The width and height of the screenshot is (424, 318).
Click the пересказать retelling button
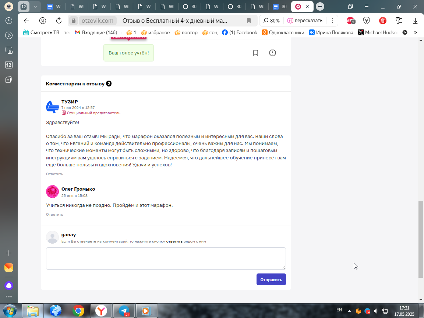tap(305, 21)
